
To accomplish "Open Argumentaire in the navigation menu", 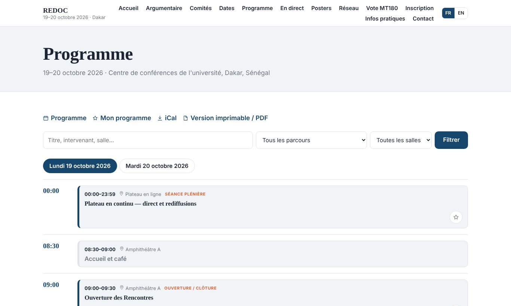I will pyautogui.click(x=164, y=8).
